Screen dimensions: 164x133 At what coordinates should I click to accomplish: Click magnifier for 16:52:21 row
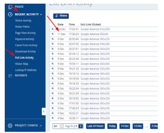pos(53,113)
